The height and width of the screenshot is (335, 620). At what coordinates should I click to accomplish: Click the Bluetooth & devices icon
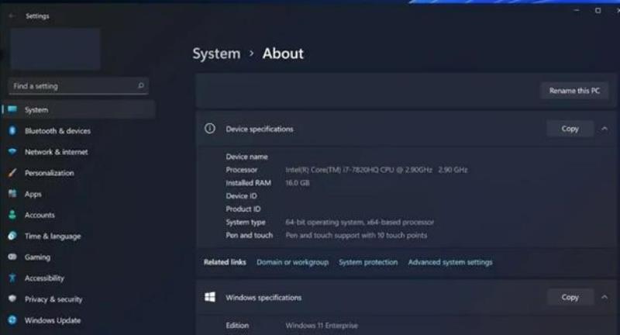(x=12, y=130)
